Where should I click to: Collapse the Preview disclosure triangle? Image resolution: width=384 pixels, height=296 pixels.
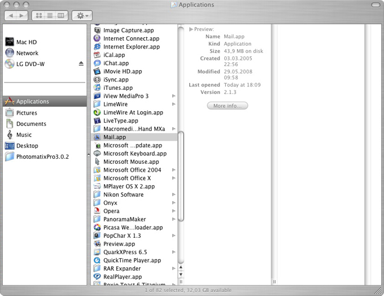191,29
